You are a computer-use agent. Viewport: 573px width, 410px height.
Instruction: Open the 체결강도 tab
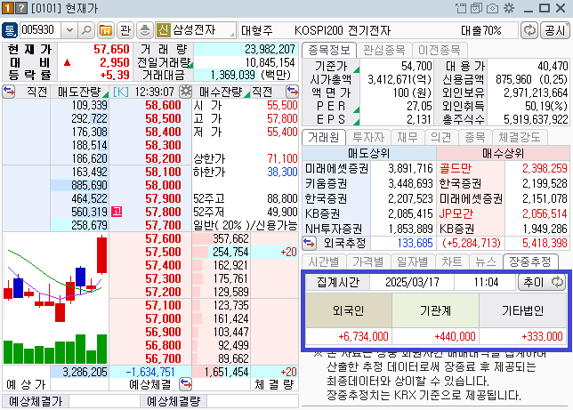(x=520, y=137)
